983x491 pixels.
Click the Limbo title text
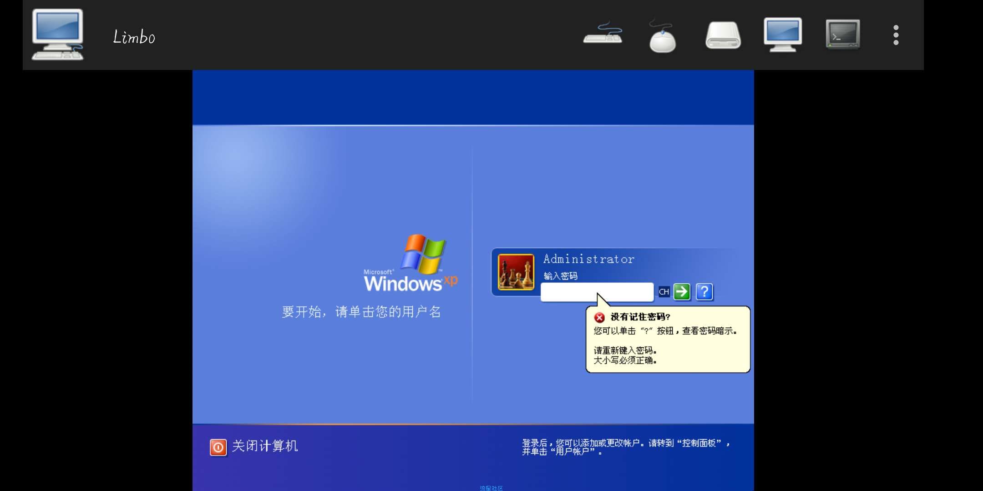[134, 37]
